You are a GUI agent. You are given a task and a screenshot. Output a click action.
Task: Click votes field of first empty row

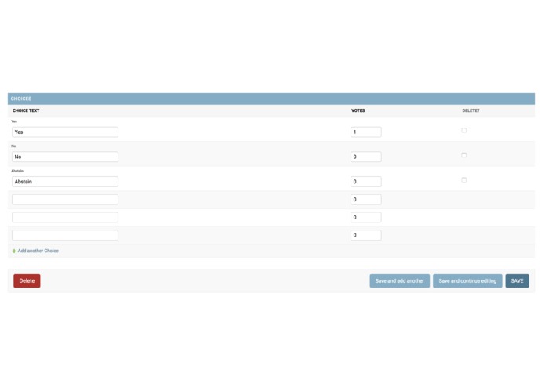[x=366, y=200]
